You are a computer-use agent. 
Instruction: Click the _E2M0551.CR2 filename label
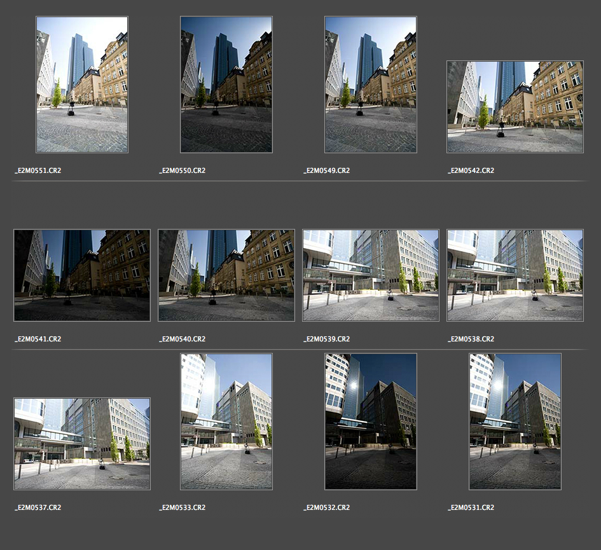[38, 170]
